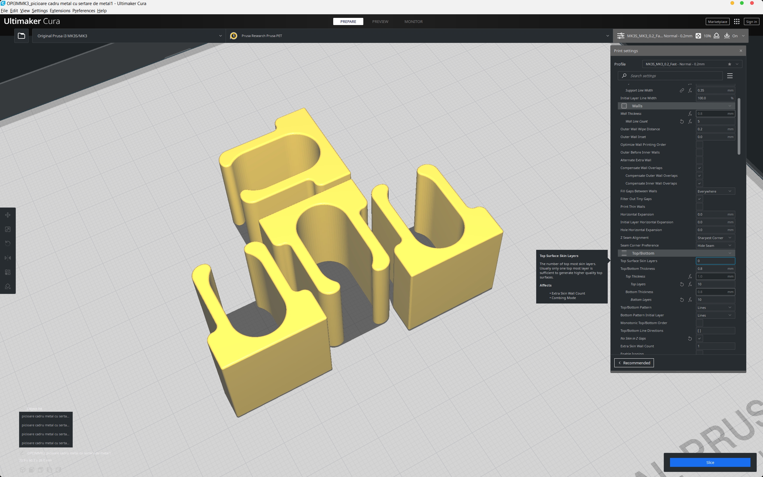This screenshot has height=477, width=763.
Task: Open Per Model Settings tool
Action: point(8,272)
